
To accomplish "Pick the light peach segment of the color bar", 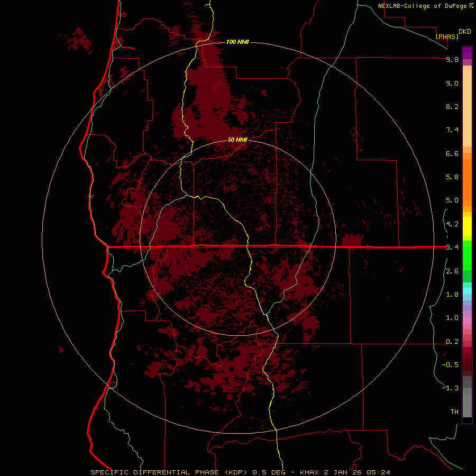I will click(x=467, y=108).
